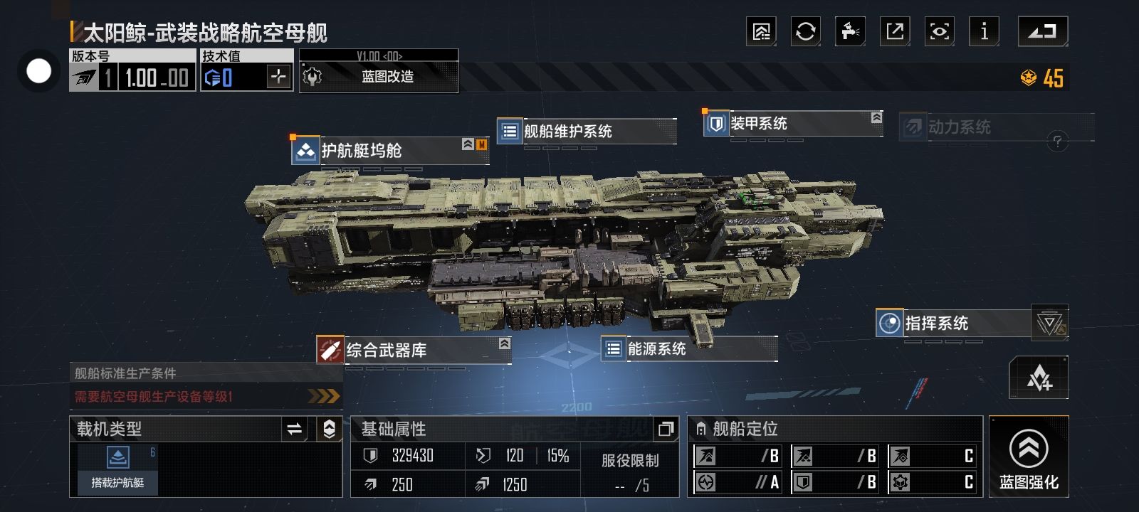The image size is (1139, 512).
Task: Click the share/export icon
Action: (x=895, y=31)
